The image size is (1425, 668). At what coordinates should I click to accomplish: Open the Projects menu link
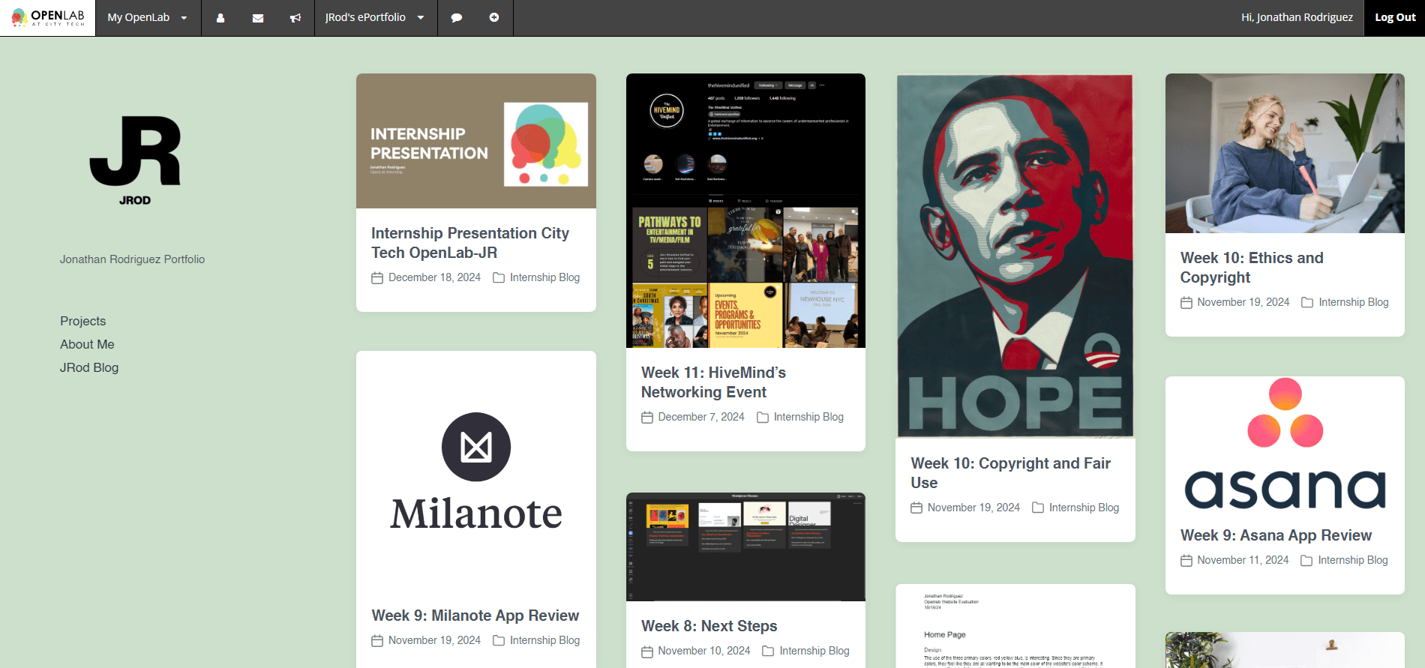(x=83, y=321)
